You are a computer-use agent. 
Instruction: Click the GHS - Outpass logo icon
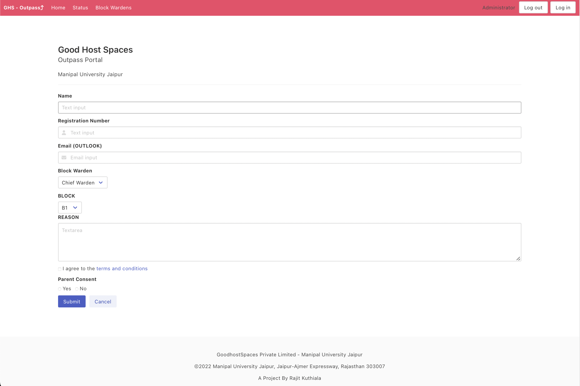pos(41,7)
